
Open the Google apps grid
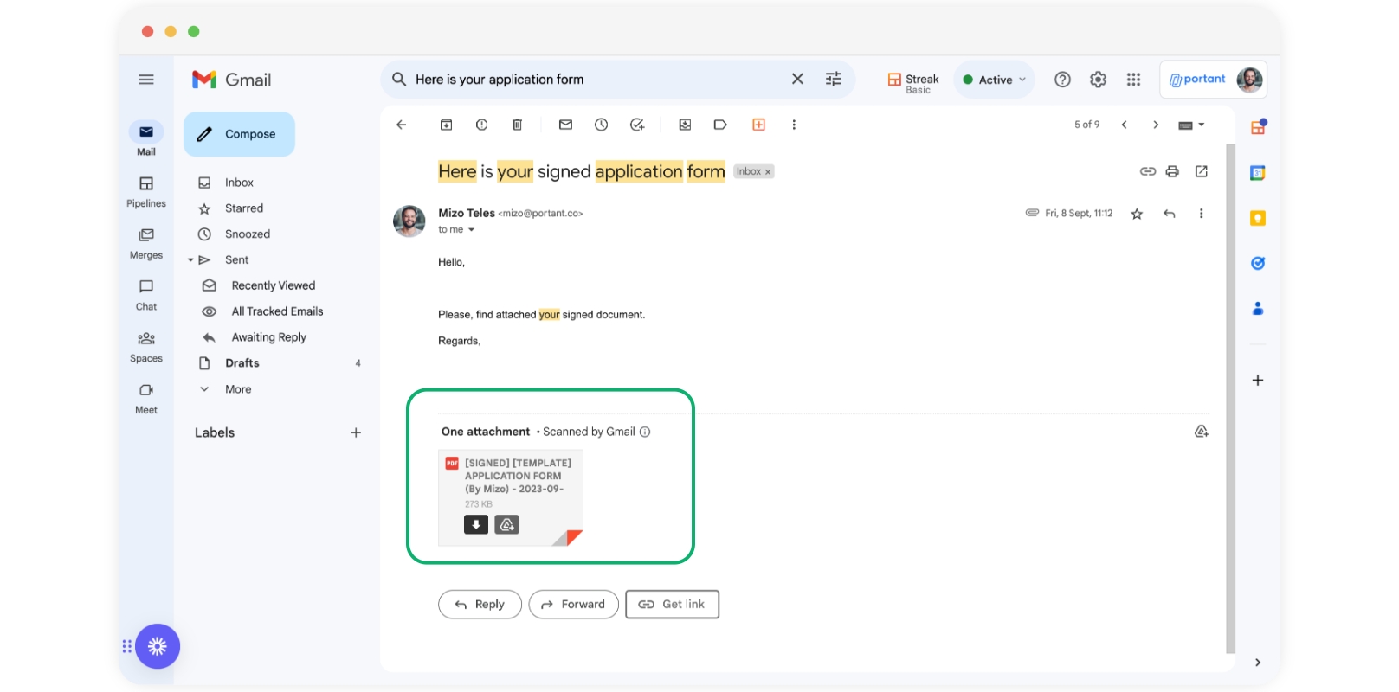click(x=1133, y=80)
